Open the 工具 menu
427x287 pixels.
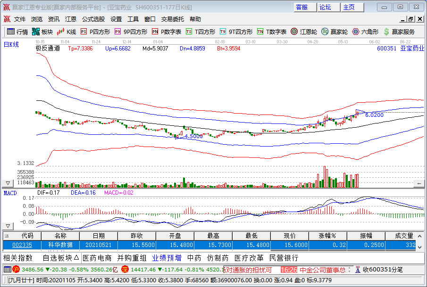click(131, 19)
